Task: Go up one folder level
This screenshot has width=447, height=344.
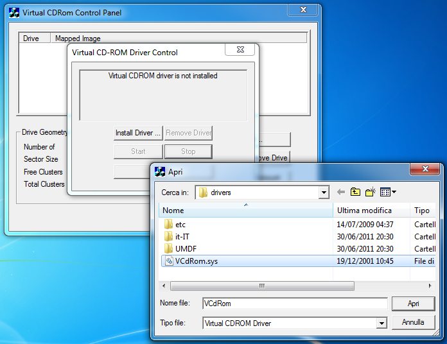Action: (x=355, y=192)
